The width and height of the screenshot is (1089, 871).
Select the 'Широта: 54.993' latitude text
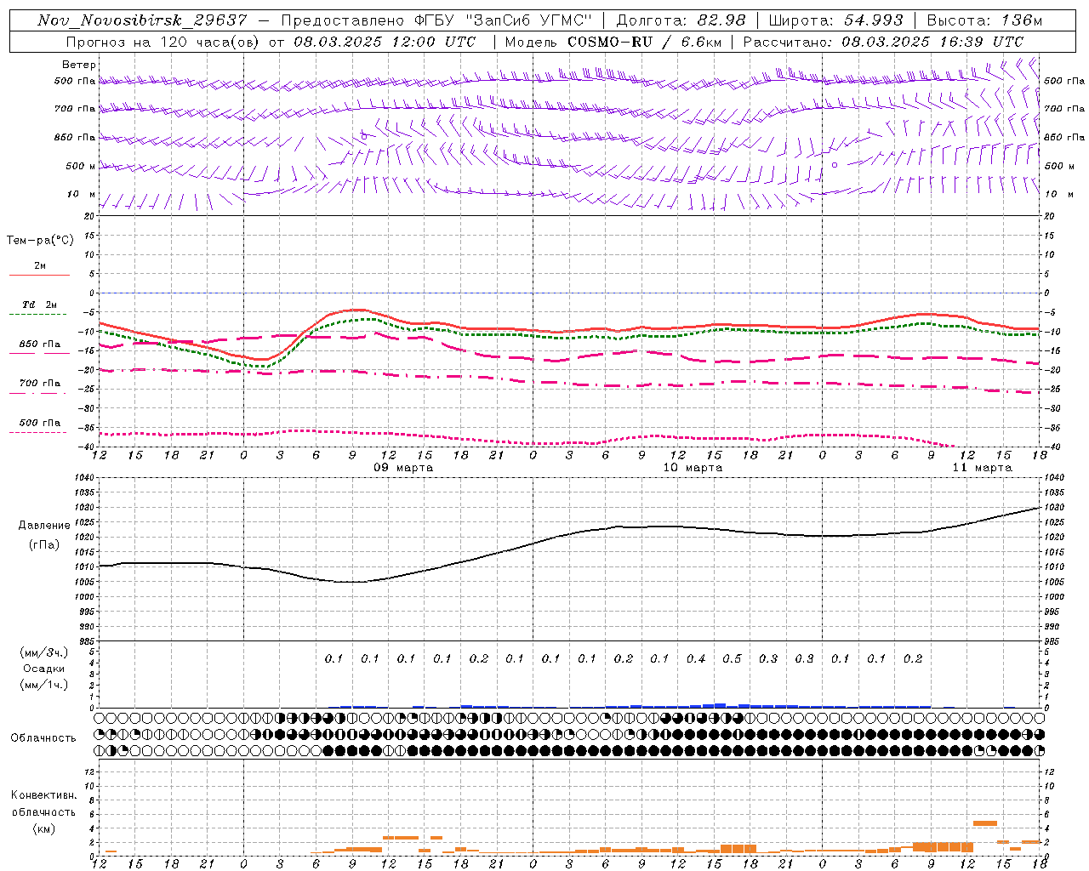point(835,20)
